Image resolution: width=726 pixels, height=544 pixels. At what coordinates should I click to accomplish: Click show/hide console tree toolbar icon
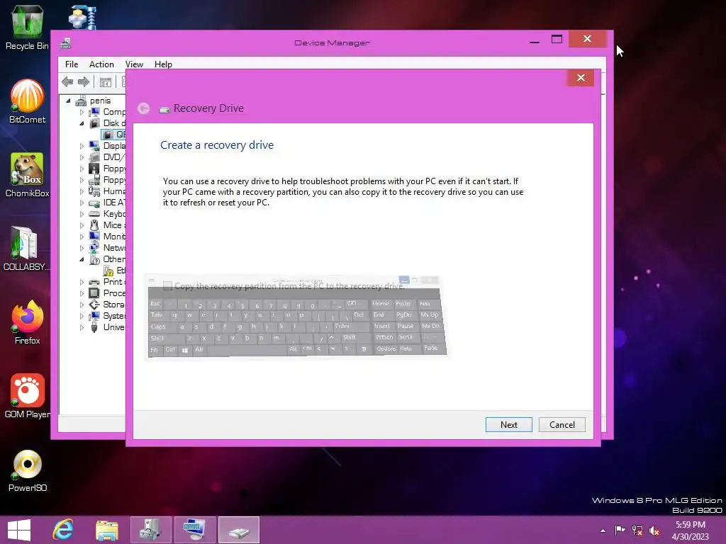click(106, 82)
